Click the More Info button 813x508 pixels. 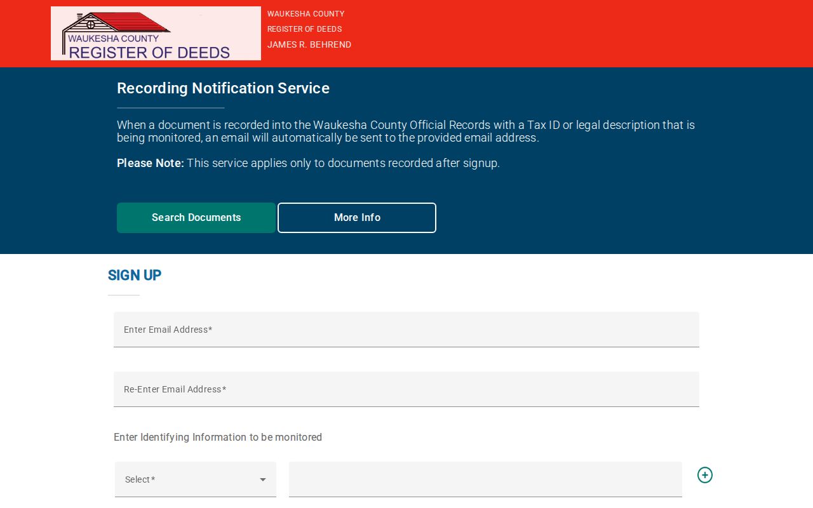coord(357,218)
